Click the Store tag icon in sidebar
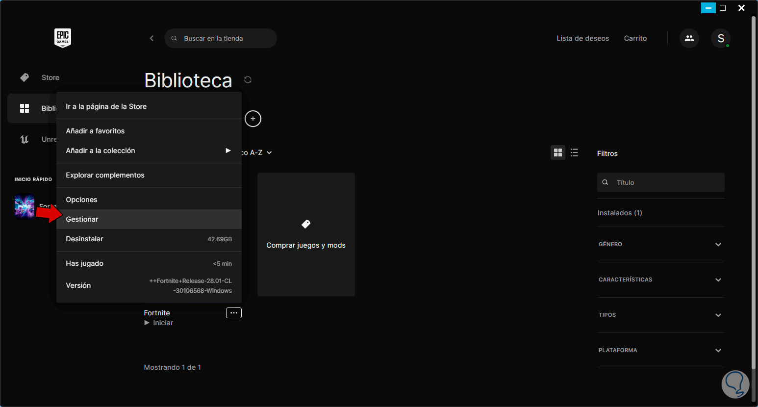Screen dimensions: 758x407 25,77
